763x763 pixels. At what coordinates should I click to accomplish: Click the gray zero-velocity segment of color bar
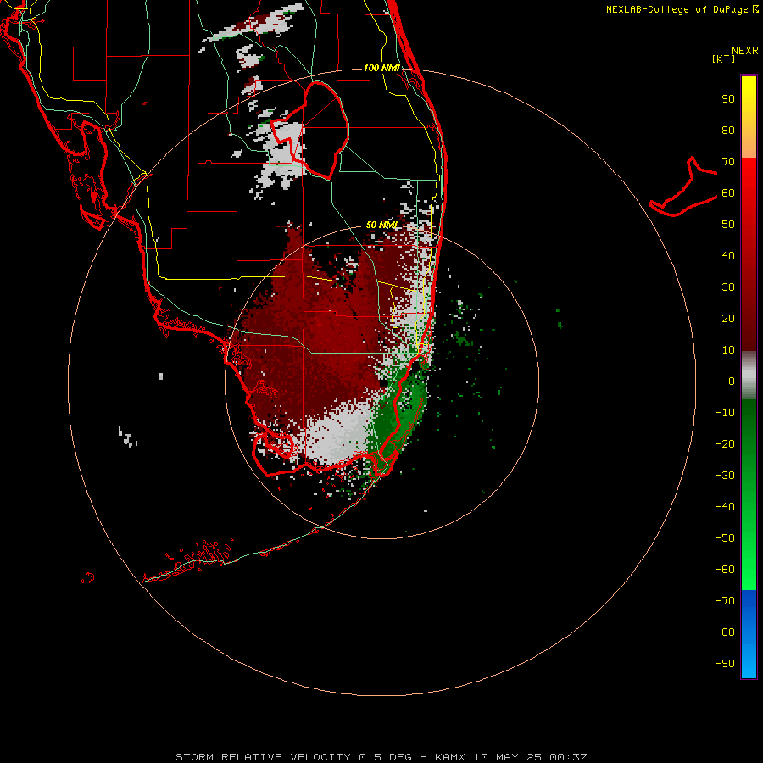click(x=749, y=376)
